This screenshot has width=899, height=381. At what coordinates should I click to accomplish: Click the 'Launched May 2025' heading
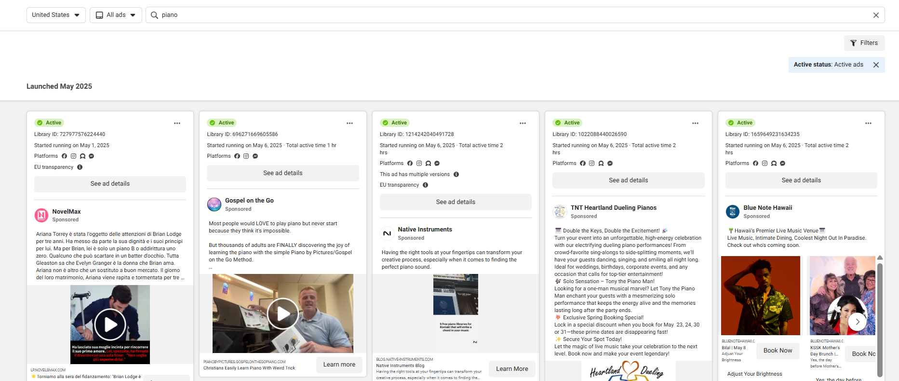(x=59, y=86)
